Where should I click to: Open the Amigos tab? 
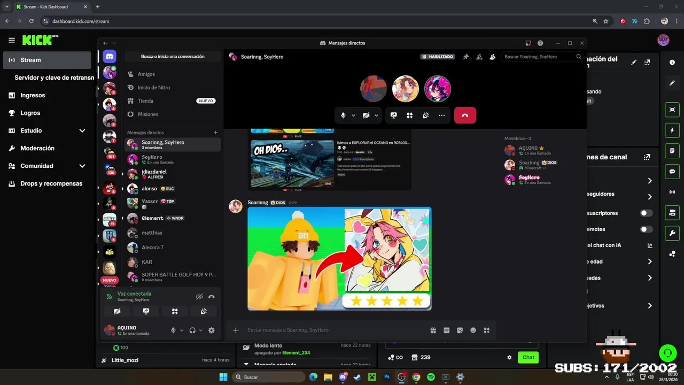coord(173,74)
